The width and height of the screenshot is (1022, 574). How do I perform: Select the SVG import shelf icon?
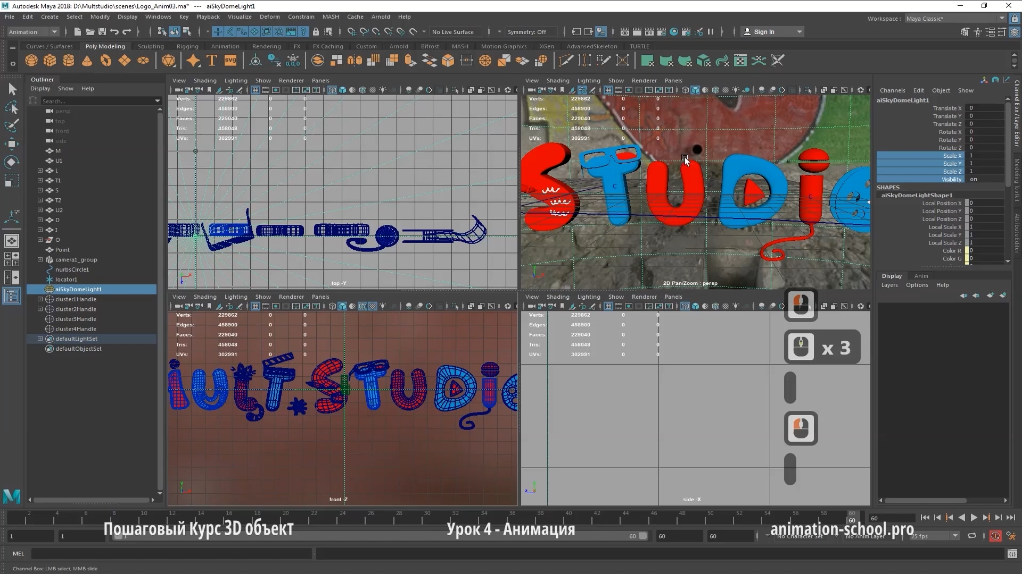(x=230, y=61)
